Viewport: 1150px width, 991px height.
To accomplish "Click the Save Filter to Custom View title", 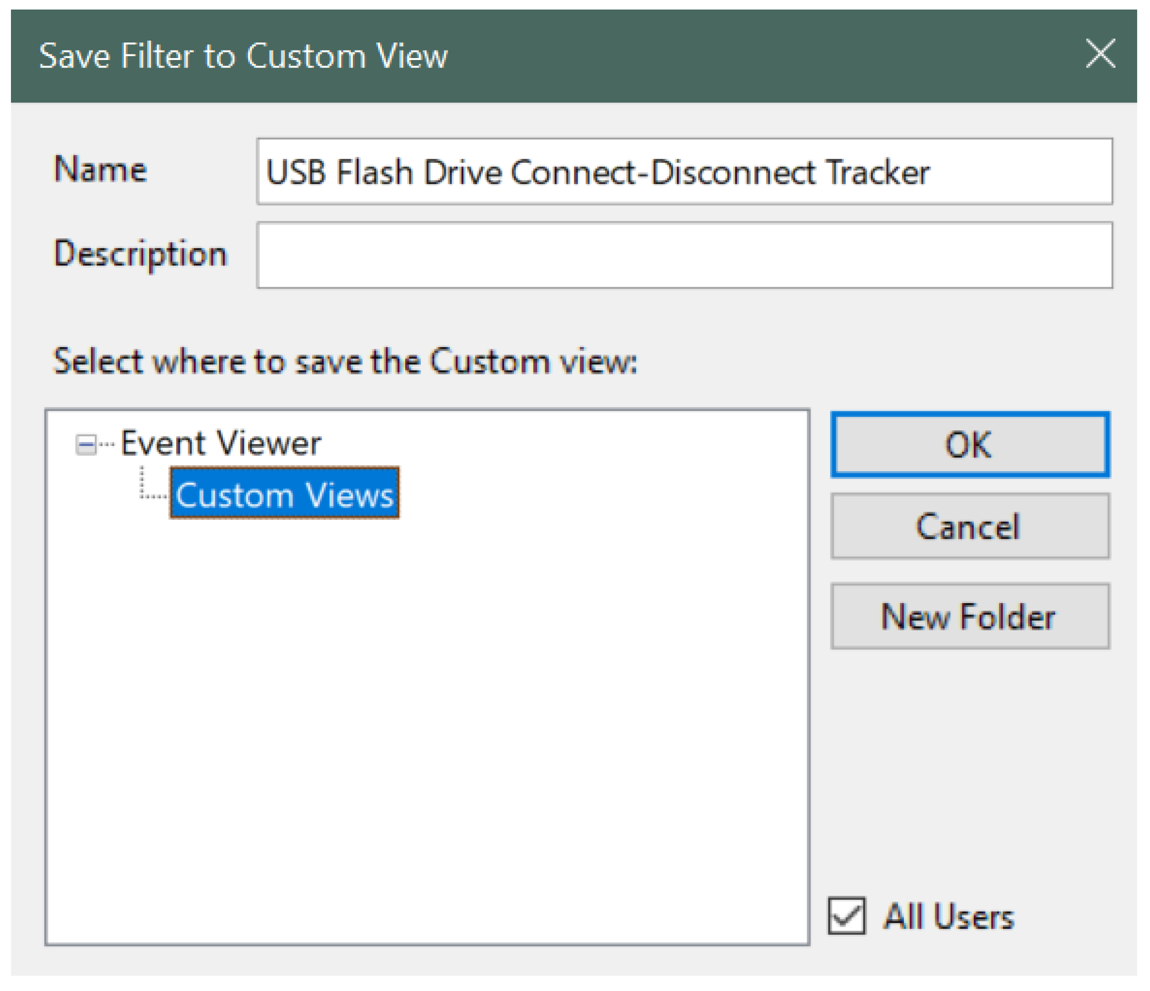I will coord(243,56).
